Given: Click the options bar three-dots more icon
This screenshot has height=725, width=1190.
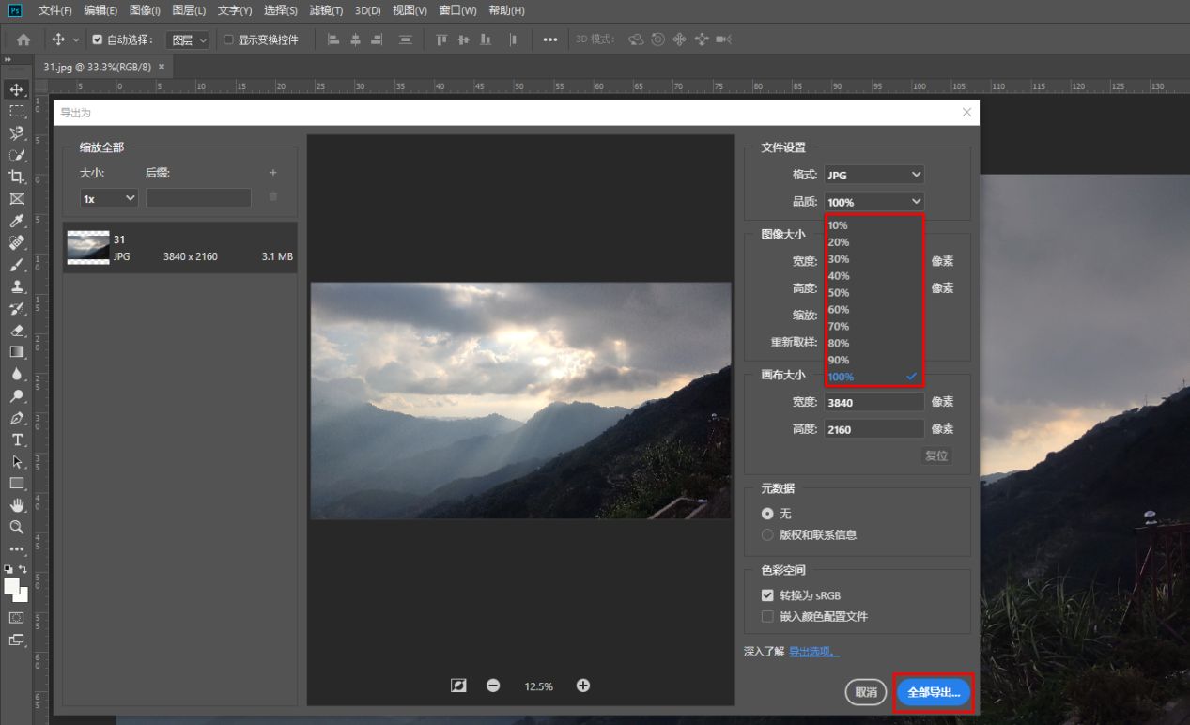Looking at the screenshot, I should (550, 39).
